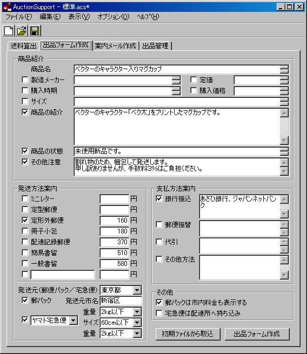The image size is (307, 354).
Task: Click history button beside 商品の状態 field
Action: point(284,151)
